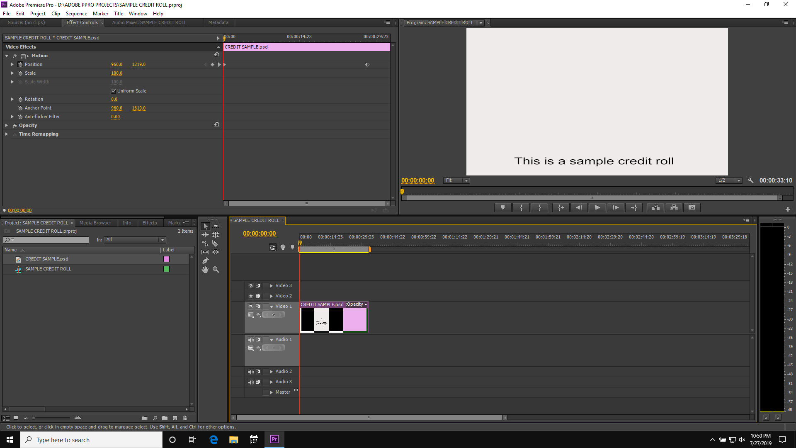
Task: Click the Lift button
Action: coord(655,207)
